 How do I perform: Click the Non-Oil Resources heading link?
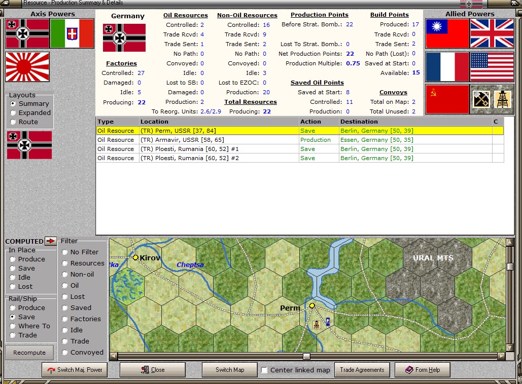click(x=247, y=15)
